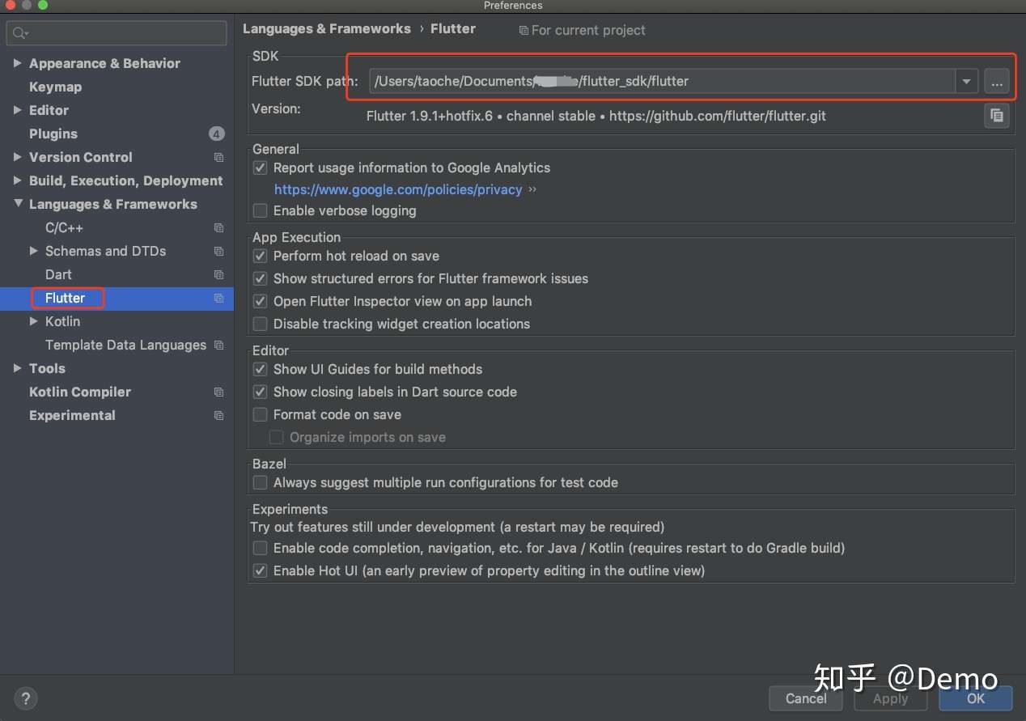This screenshot has width=1026, height=721.
Task: Open the Keymap settings page
Action: coord(55,87)
